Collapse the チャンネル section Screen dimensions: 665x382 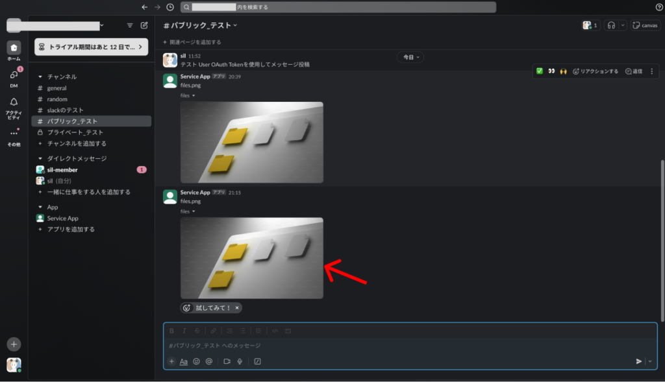pyautogui.click(x=40, y=77)
